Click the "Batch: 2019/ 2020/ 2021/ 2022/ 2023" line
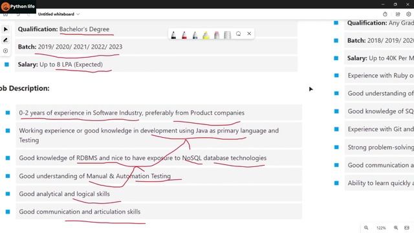414x233 pixels. click(x=70, y=47)
